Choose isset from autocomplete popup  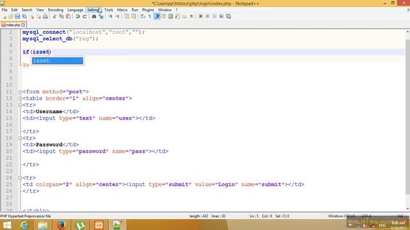pyautogui.click(x=58, y=61)
